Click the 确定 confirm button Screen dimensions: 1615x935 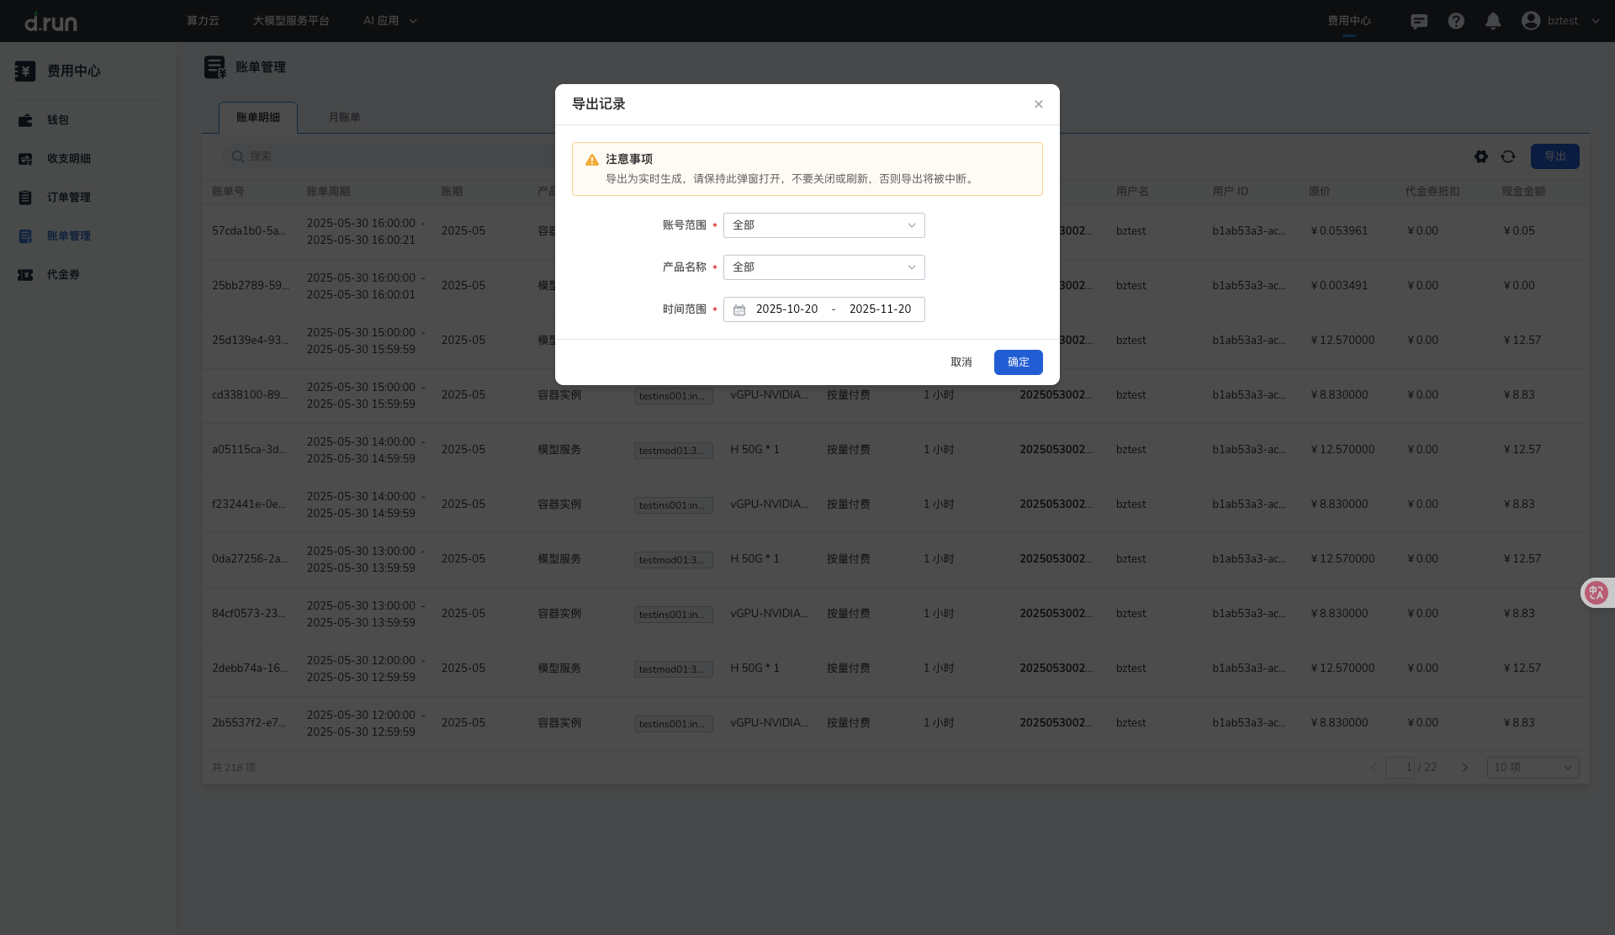(x=1018, y=362)
